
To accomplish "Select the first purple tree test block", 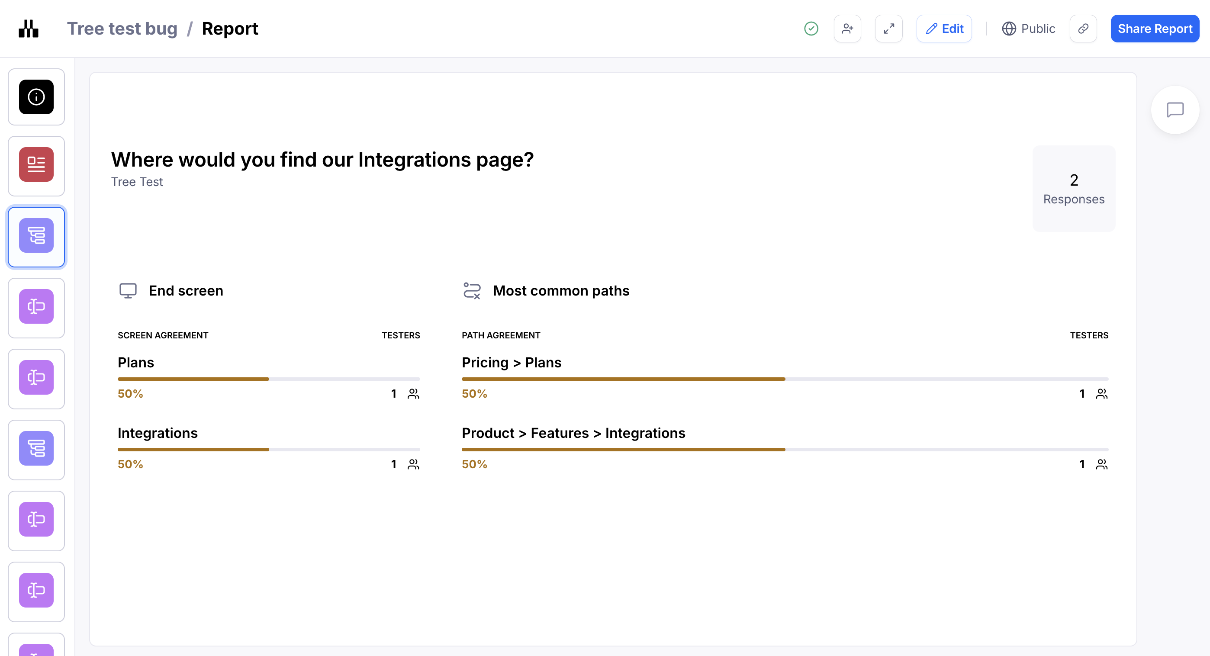I will [36, 236].
